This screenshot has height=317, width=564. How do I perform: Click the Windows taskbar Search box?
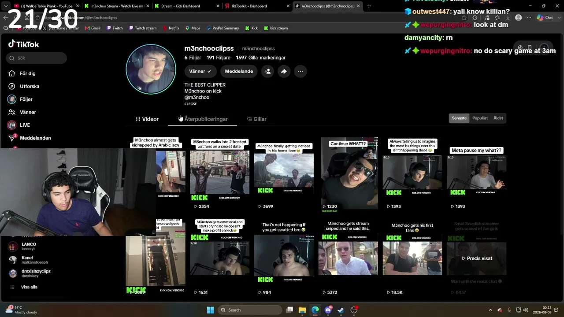click(250, 310)
